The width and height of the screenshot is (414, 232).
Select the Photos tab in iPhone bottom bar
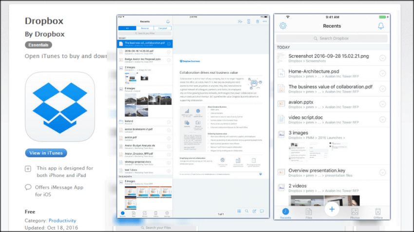[x=355, y=213]
